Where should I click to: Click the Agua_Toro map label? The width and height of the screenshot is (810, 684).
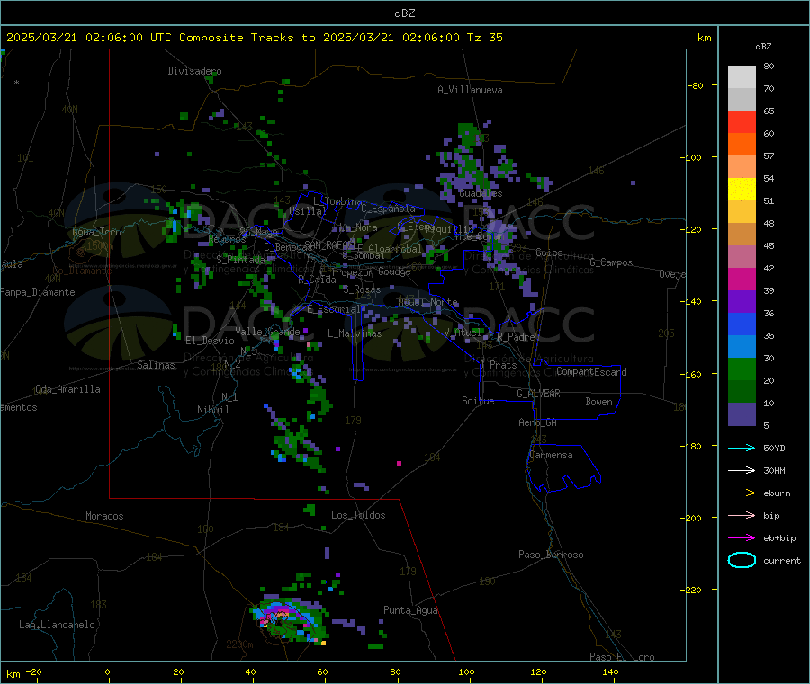(96, 232)
